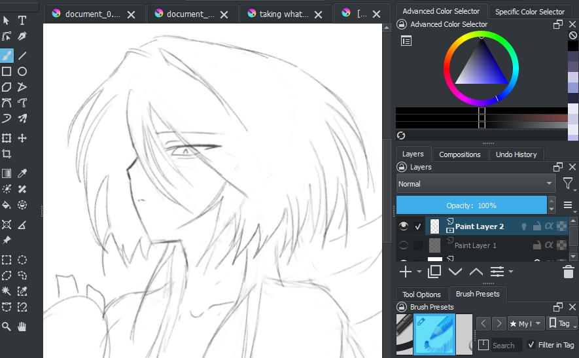Select the Pan hand tool
The image size is (579, 358).
click(22, 327)
